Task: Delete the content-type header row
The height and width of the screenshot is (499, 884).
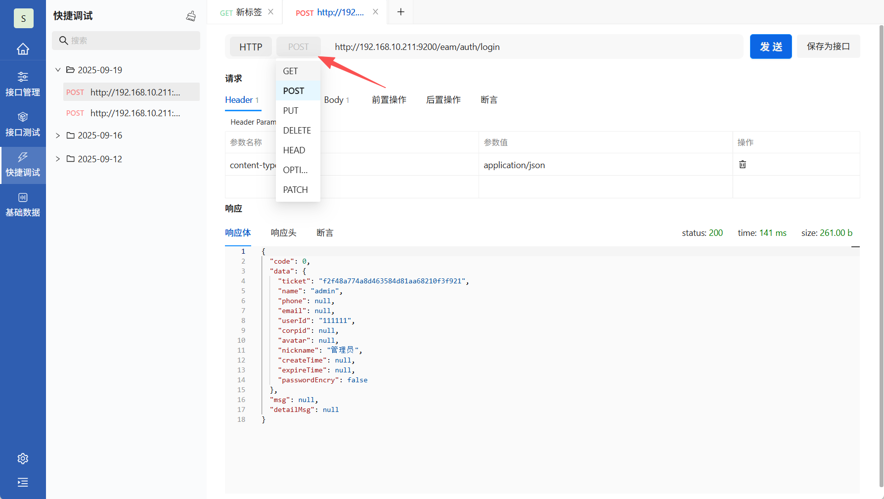Action: tap(743, 164)
